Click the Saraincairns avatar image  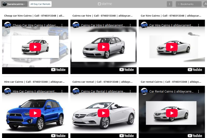click(x=5, y=4)
